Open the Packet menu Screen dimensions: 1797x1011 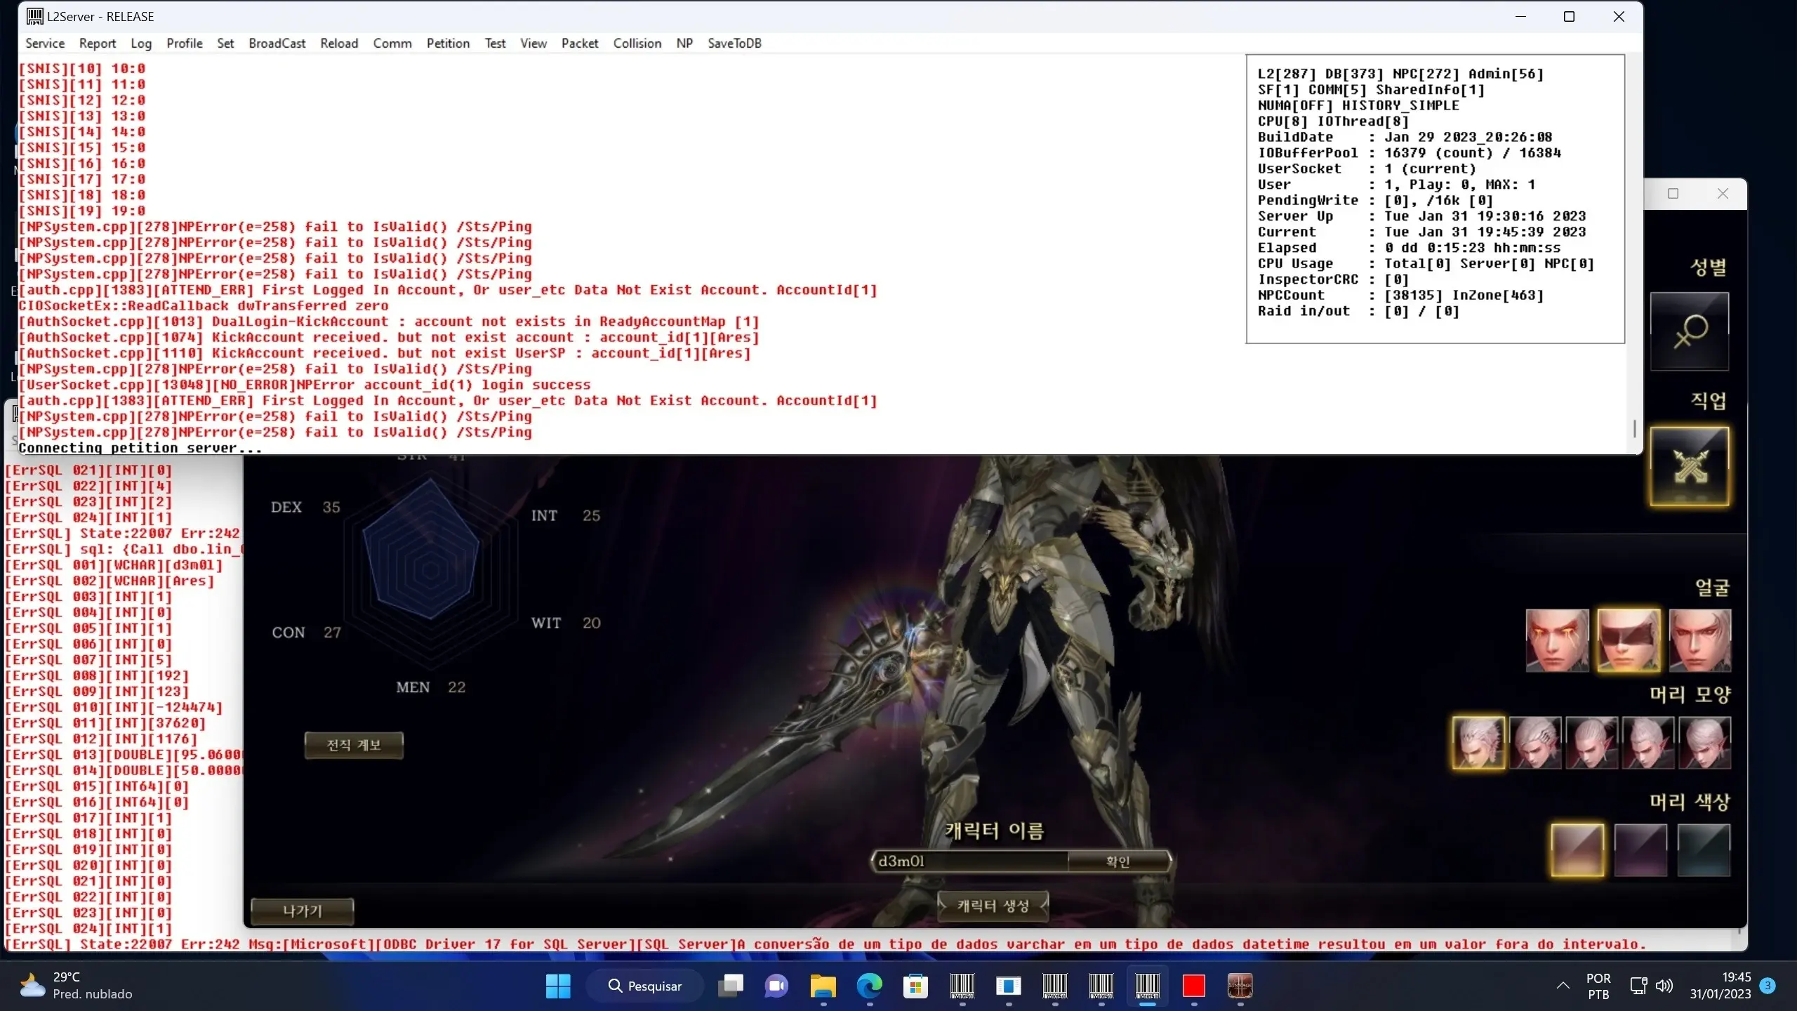[x=580, y=44]
